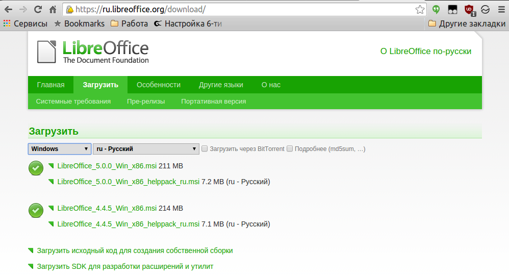This screenshot has height=276, width=509.
Task: Click the browser forward arrow
Action: [23, 9]
